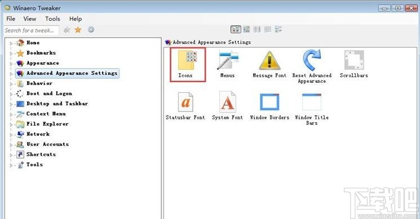420x219 pixels.
Task: Select Network category in tree
Action: click(x=38, y=134)
